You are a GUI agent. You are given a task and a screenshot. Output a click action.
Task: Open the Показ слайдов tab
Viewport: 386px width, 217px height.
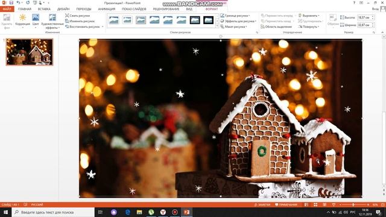(x=134, y=9)
